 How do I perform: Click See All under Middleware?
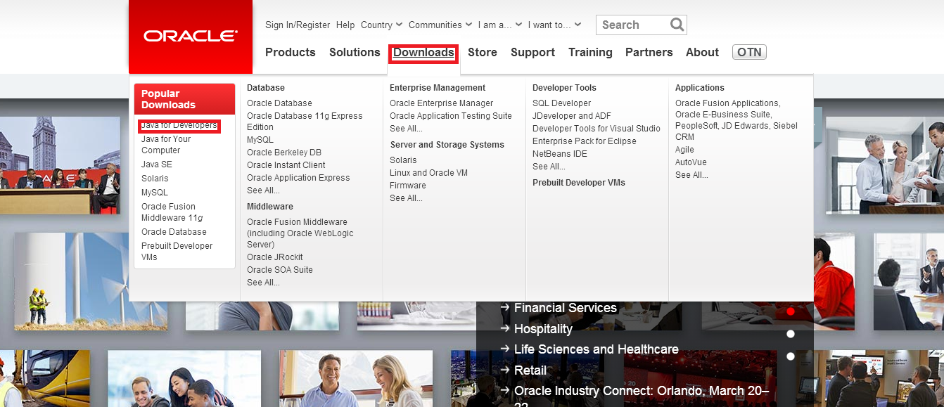click(263, 283)
